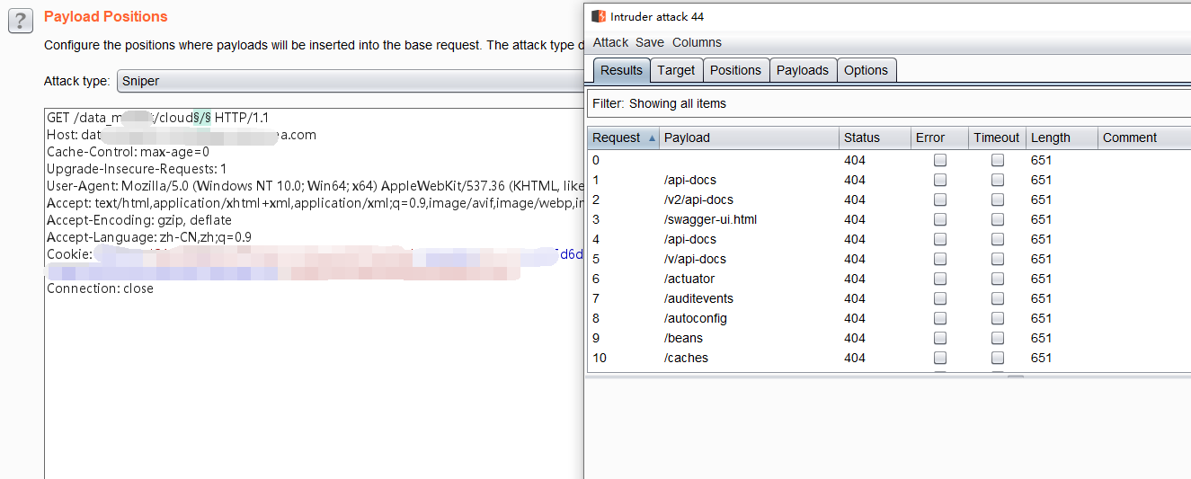Toggle Timeout checkbox for /auditevents row

tap(998, 298)
